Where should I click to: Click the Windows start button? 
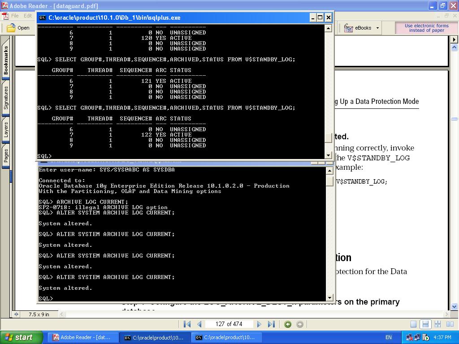[x=22, y=337]
